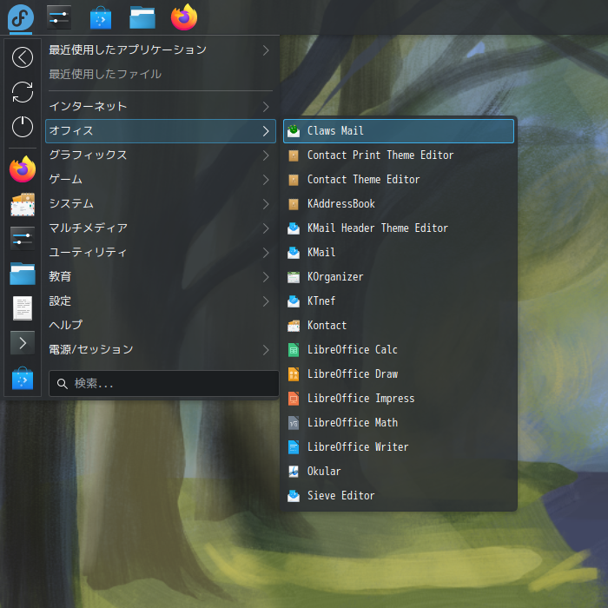Open Kontact mail icon in favorites sidebar
Screen dimensions: 608x608
tap(23, 204)
